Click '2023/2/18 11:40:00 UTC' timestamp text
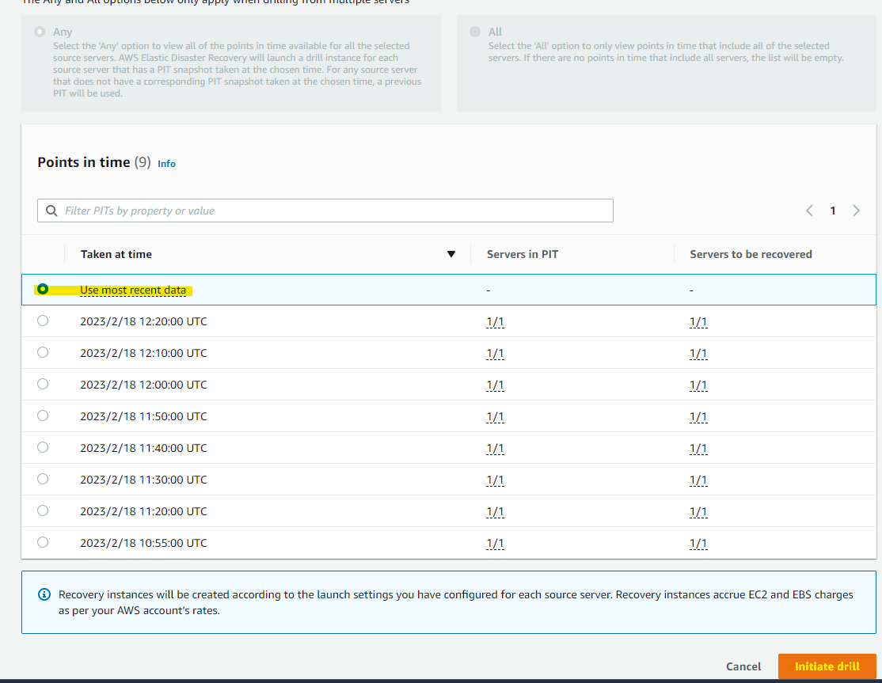 click(x=143, y=448)
